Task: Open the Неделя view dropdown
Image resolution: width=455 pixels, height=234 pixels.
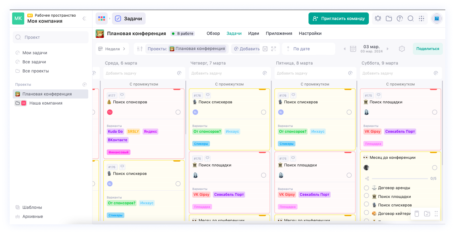Action: pos(112,49)
